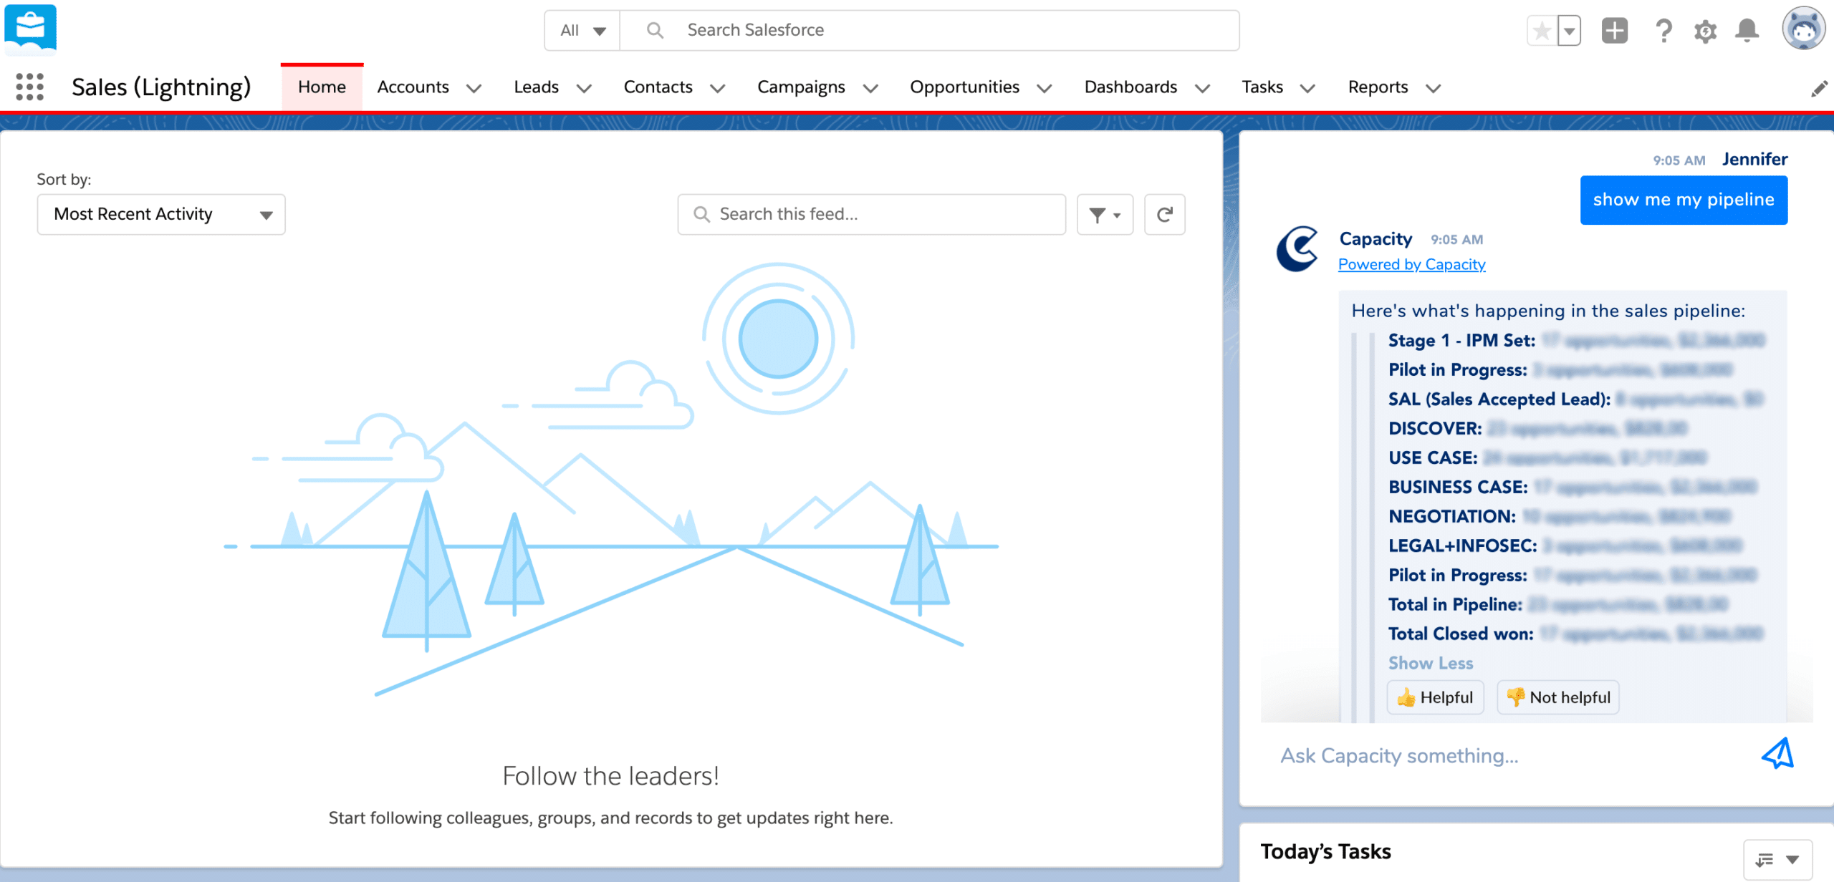The image size is (1834, 882).
Task: Expand the Opportunities tab chevron
Action: pos(1045,88)
